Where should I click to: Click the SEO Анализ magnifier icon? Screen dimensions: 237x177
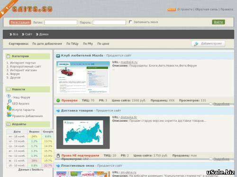(9, 102)
